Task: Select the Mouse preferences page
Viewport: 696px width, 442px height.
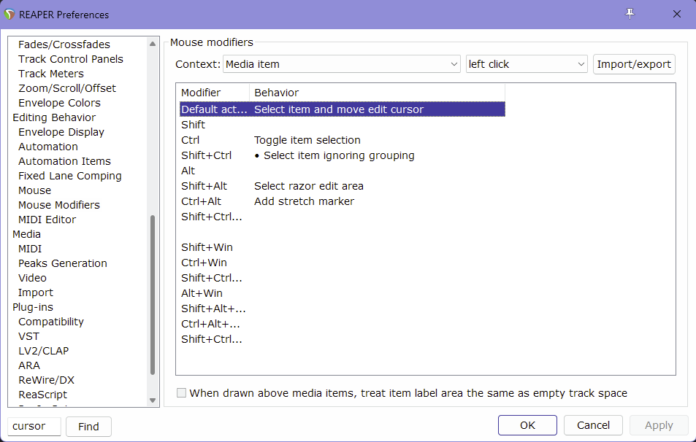Action: 34,190
